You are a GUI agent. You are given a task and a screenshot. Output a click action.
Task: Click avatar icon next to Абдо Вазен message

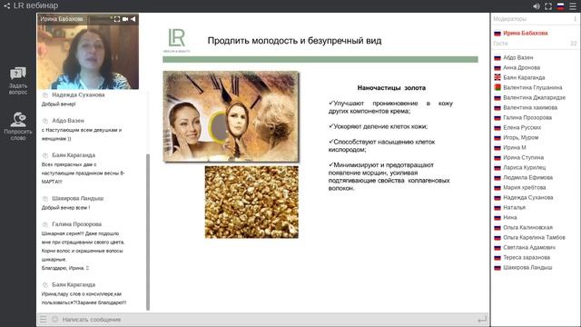pyautogui.click(x=45, y=121)
